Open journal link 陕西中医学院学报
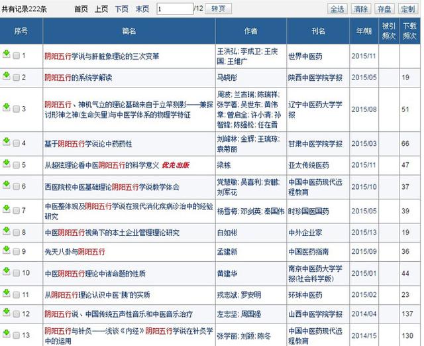Viewport: 424px width, 346px height. pyautogui.click(x=315, y=78)
